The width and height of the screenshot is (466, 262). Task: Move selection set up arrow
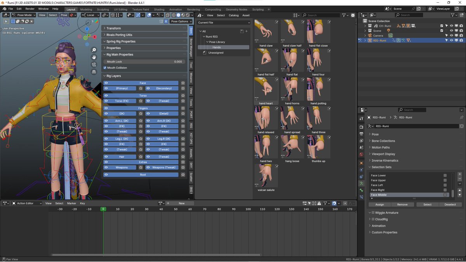[x=460, y=190]
